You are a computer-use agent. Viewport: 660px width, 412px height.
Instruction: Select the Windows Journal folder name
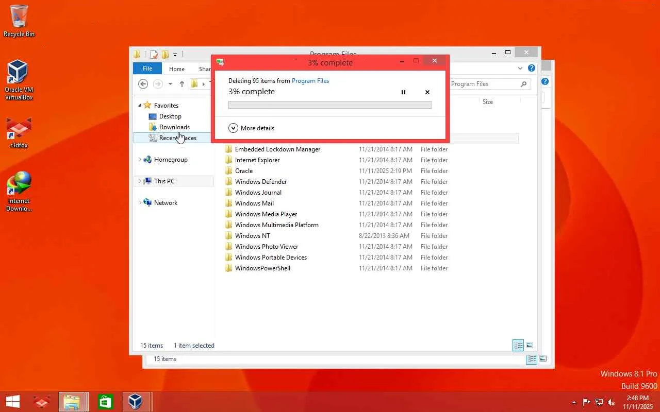(258, 193)
